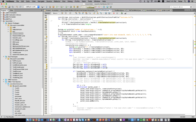
Task: Switch to the Files panel tab
Action: click(12, 10)
